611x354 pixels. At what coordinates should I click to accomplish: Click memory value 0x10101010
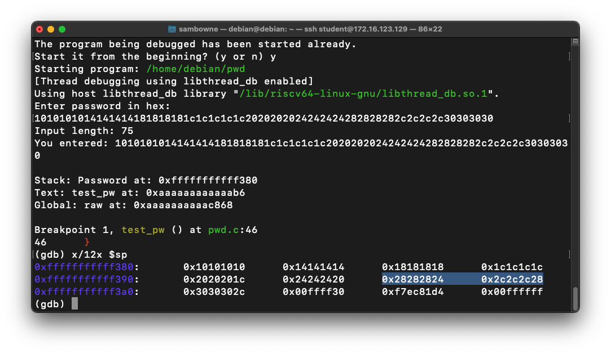tap(214, 267)
